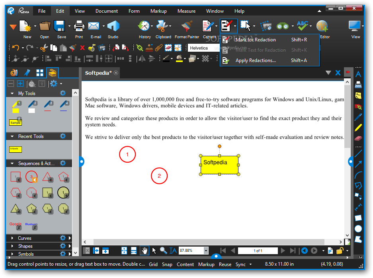This screenshot has height=278, width=373.
Task: Select the Text Select tool icon
Action: [x=173, y=251]
